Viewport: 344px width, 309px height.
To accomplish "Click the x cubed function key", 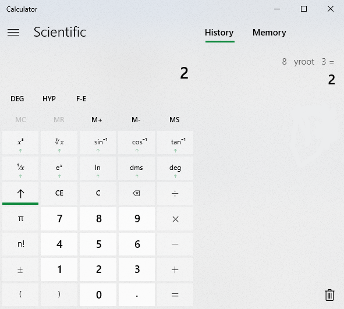I will coord(20,143).
